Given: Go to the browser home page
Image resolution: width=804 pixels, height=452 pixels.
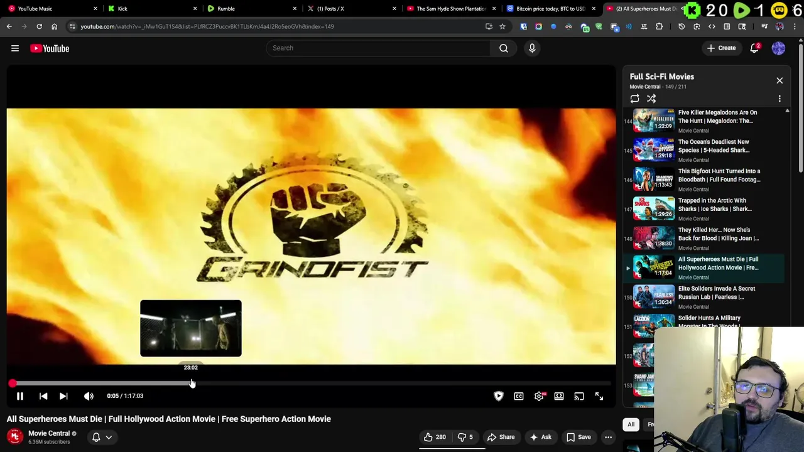Looking at the screenshot, I should click(54, 26).
